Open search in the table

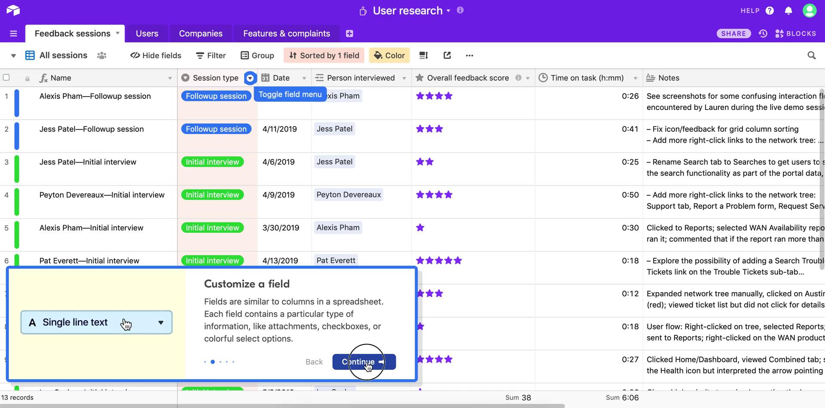[811, 55]
